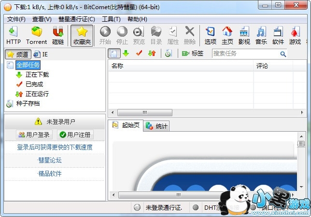The width and height of the screenshot is (311, 217).
Task: Click the torrent archive clock filter icon
Action: point(168,53)
